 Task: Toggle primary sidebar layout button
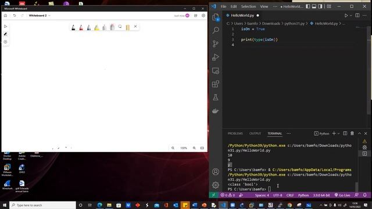click(x=307, y=6)
